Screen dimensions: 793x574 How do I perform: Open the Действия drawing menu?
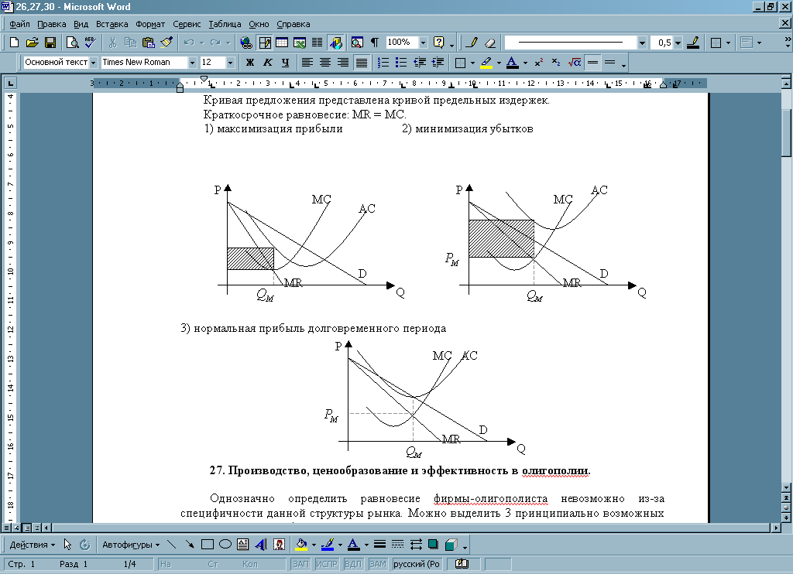(x=33, y=545)
